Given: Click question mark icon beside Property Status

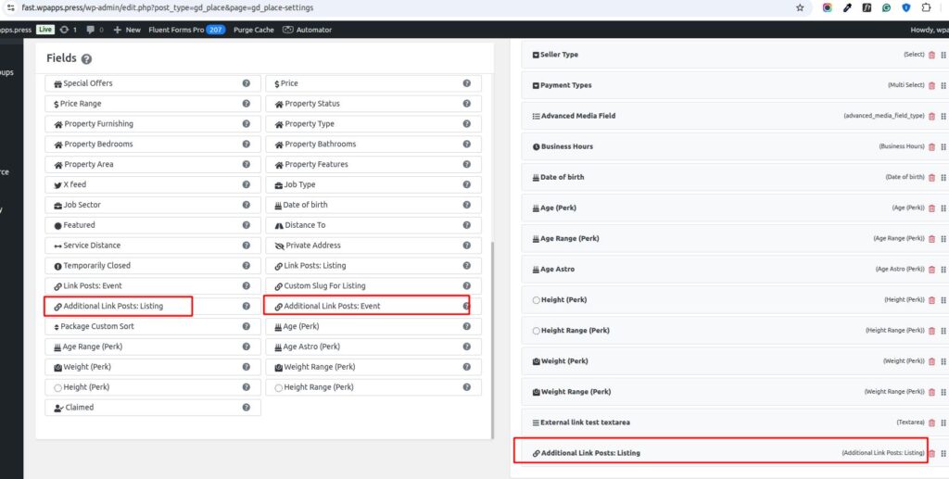Looking at the screenshot, I should click(x=467, y=104).
